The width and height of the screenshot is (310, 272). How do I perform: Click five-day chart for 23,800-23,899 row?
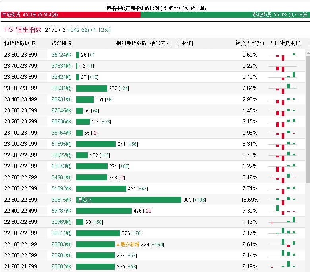pyautogui.click(x=283, y=56)
